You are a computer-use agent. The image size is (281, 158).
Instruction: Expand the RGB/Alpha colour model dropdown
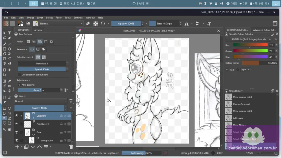[x=248, y=39]
